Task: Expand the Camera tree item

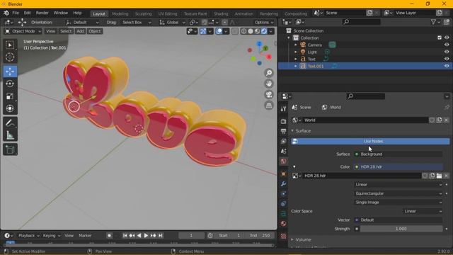Action: 296,45
